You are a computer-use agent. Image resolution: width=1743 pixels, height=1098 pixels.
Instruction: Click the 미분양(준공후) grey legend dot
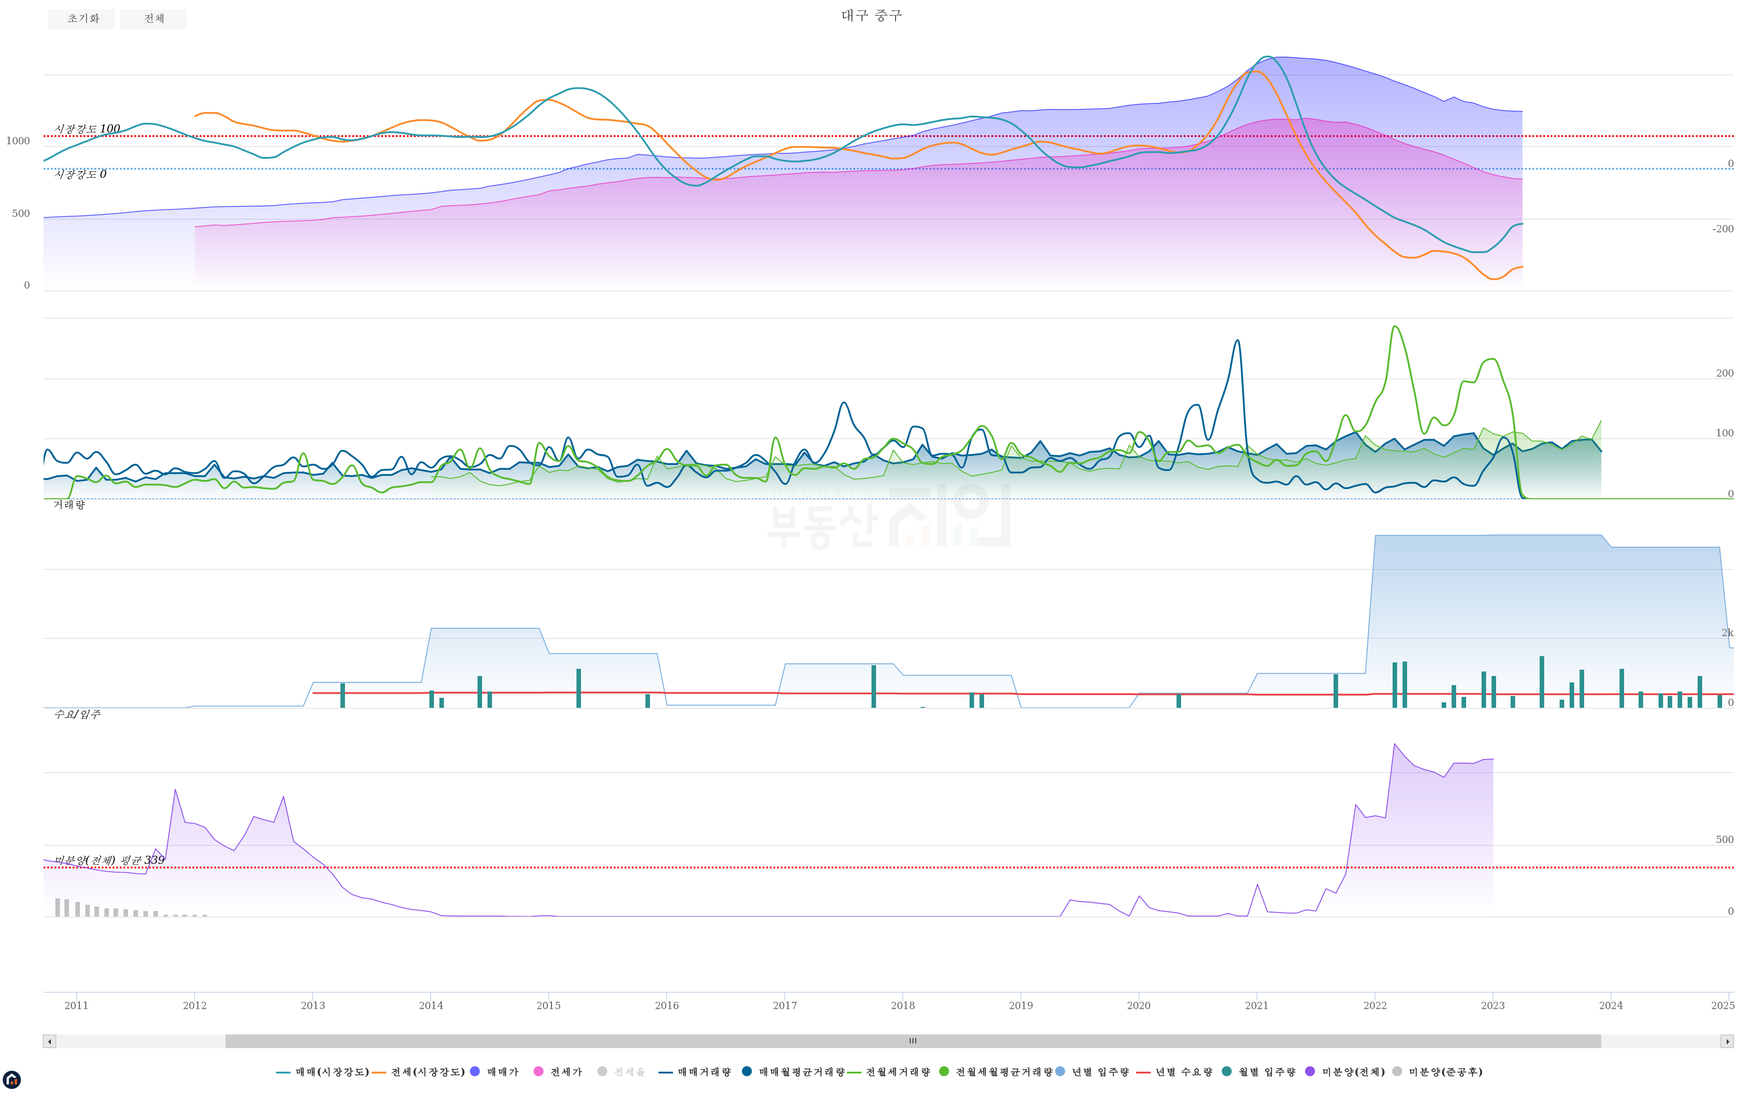[x=1397, y=1071]
